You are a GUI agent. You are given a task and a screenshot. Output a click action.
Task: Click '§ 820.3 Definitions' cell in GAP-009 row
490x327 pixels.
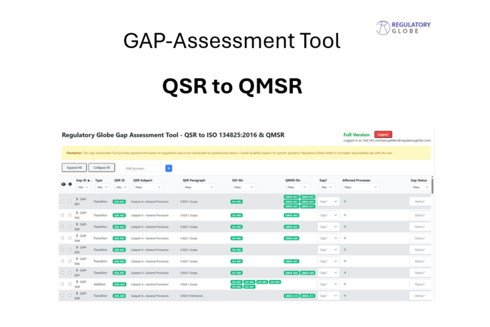(x=191, y=296)
